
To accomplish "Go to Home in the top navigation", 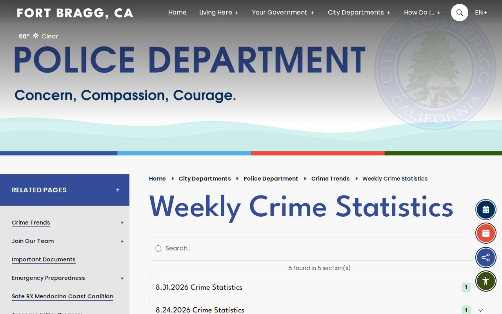I will pos(177,13).
